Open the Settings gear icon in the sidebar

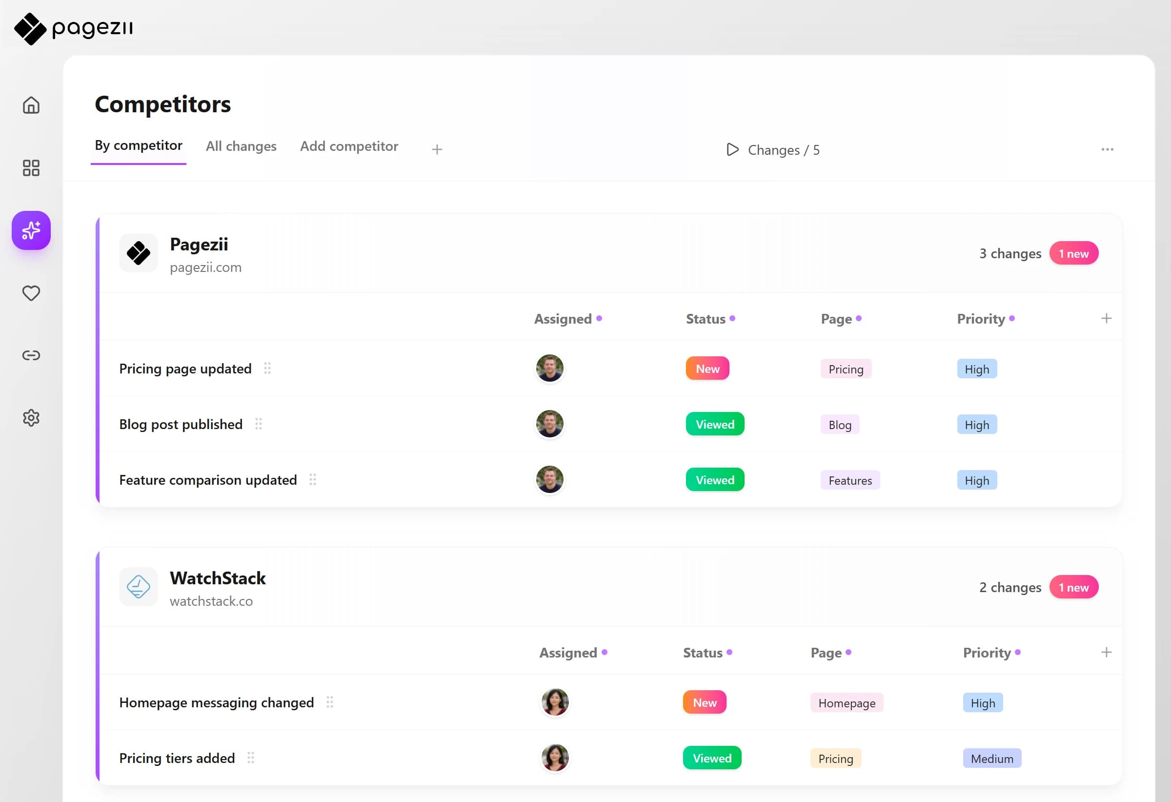tap(31, 417)
